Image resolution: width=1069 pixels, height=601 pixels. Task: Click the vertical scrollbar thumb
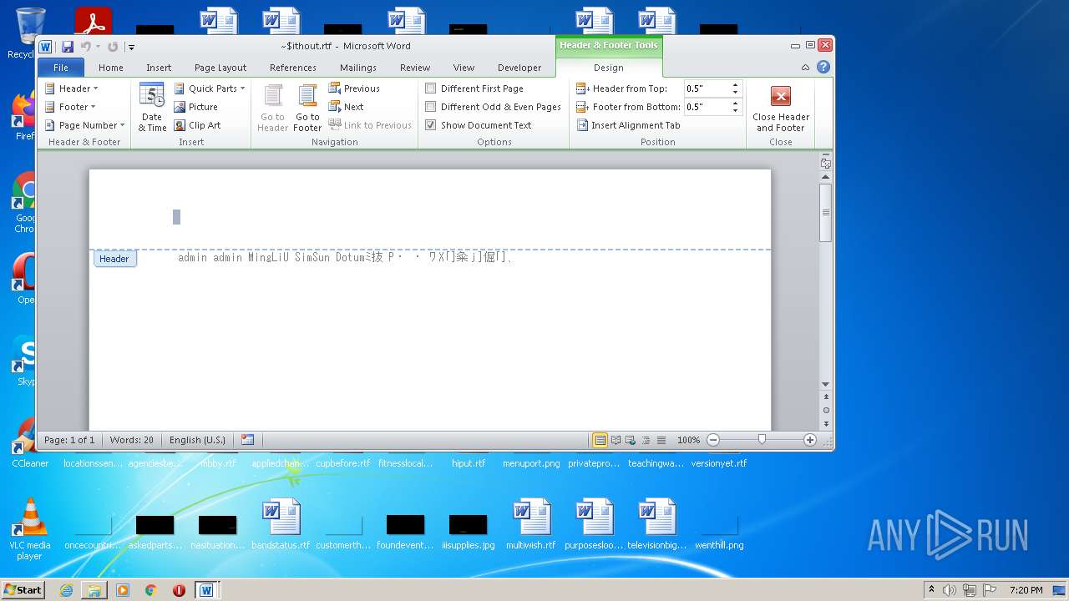point(826,213)
